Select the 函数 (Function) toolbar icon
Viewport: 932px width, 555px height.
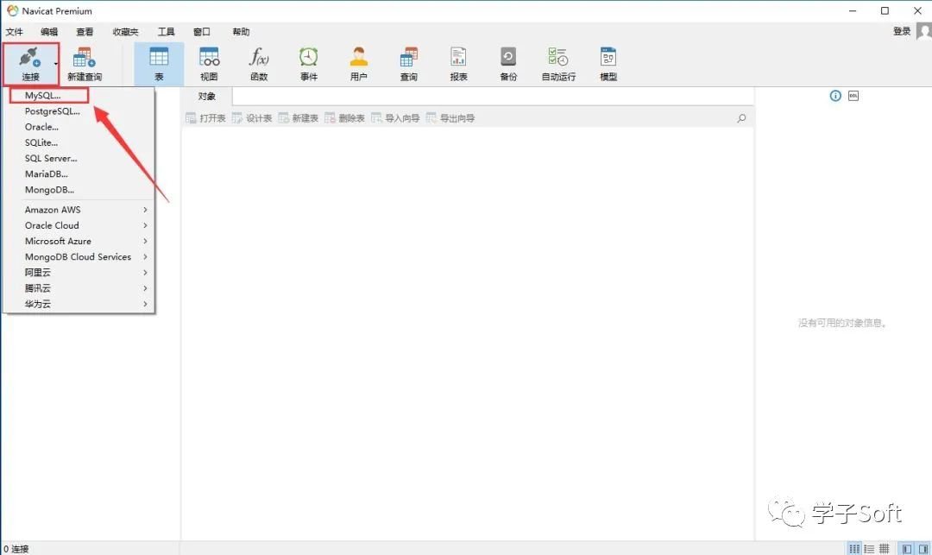tap(259, 64)
